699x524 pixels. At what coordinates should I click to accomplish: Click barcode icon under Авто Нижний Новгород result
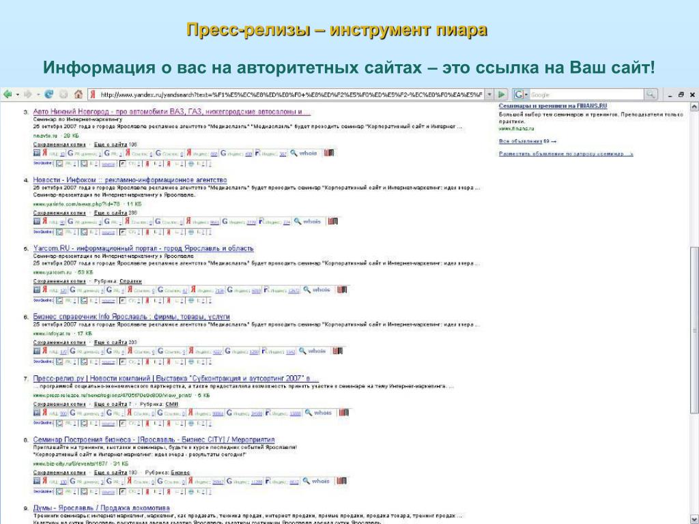coord(328,153)
